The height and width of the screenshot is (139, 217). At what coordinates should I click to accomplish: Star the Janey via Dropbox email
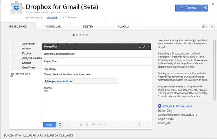(x=13, y=58)
